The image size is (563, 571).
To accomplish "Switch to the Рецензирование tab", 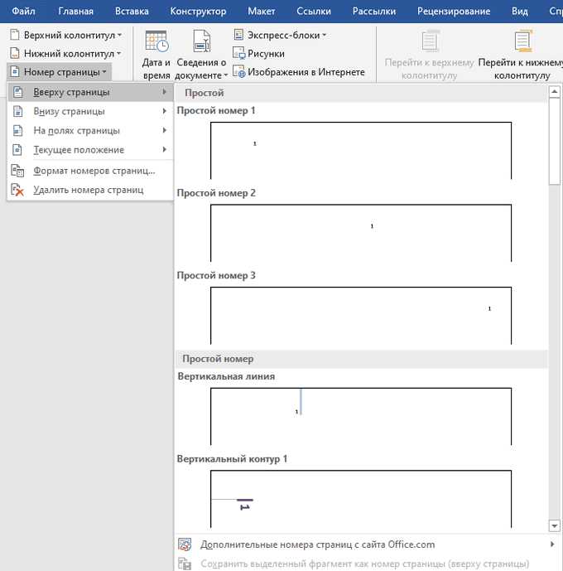I will tap(454, 12).
